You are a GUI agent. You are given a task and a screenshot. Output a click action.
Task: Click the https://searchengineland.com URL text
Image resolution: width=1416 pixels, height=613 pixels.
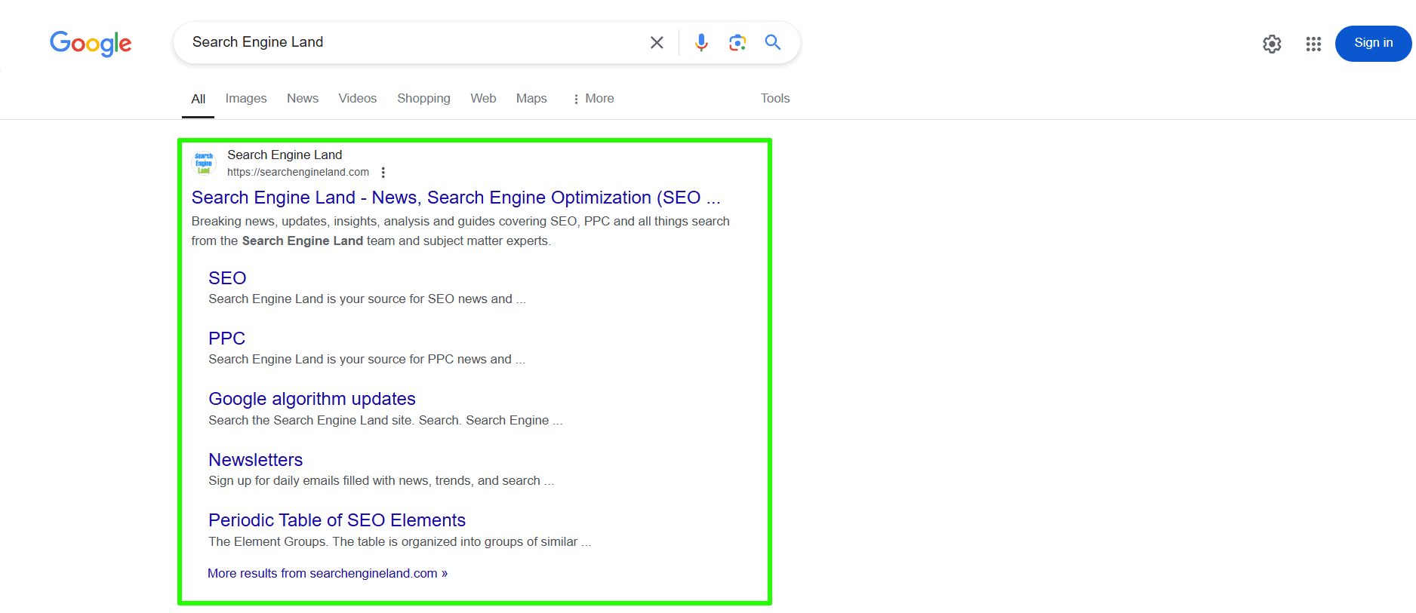(298, 173)
